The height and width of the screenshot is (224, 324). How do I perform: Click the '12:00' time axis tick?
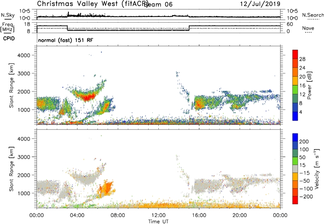158,216
